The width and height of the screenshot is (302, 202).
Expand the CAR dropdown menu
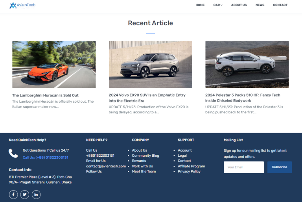pyautogui.click(x=217, y=5)
